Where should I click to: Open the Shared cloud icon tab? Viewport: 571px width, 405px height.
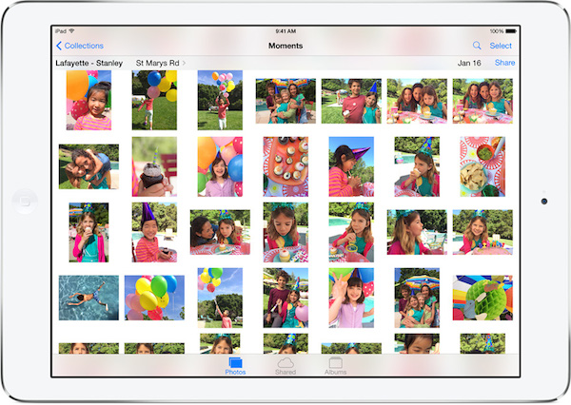pos(285,365)
